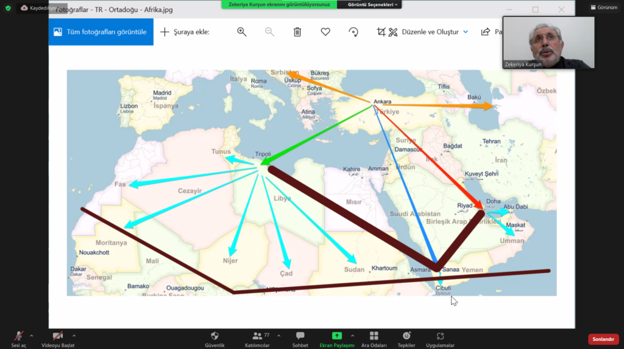The image size is (624, 349).
Task: Delete the photo with trash icon
Action: (297, 32)
